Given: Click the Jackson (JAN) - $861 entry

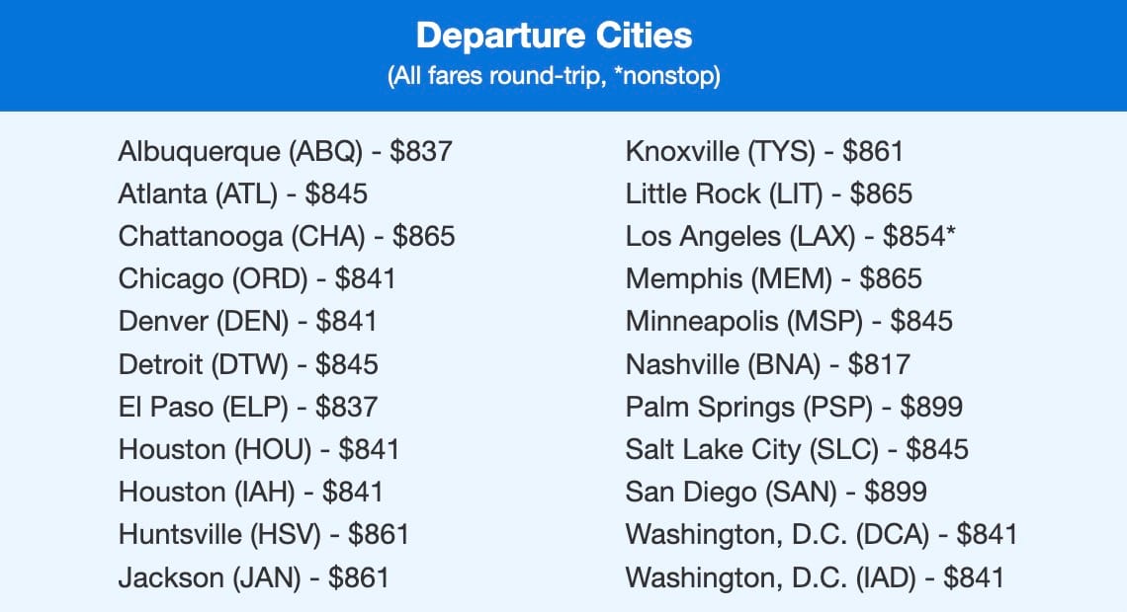Looking at the screenshot, I should coord(254,577).
